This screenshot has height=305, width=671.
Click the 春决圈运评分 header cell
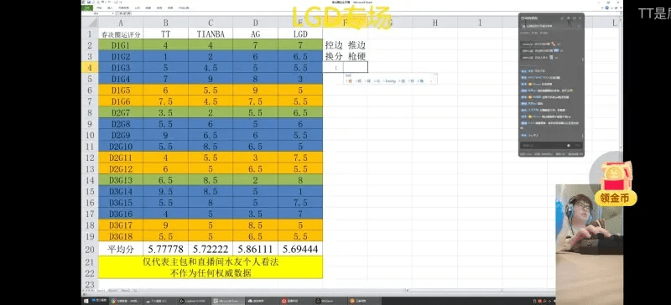point(121,34)
